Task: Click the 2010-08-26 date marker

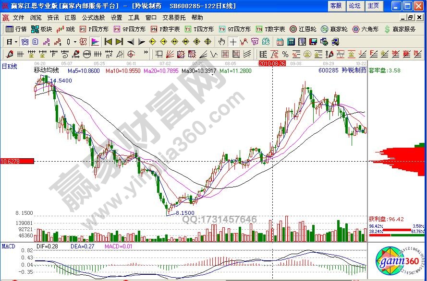Action: click(272, 63)
